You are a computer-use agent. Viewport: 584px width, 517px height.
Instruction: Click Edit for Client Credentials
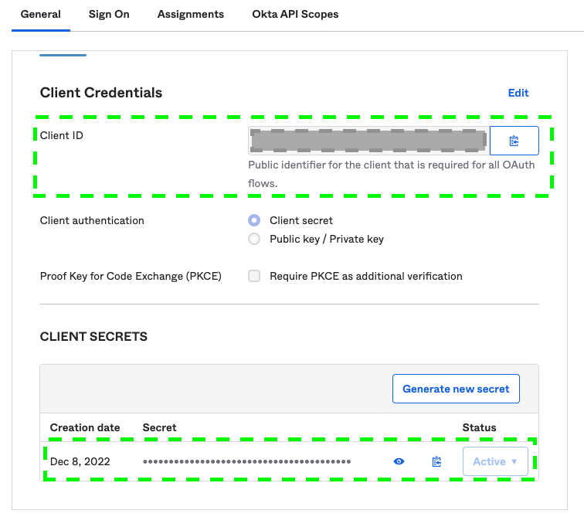(518, 93)
